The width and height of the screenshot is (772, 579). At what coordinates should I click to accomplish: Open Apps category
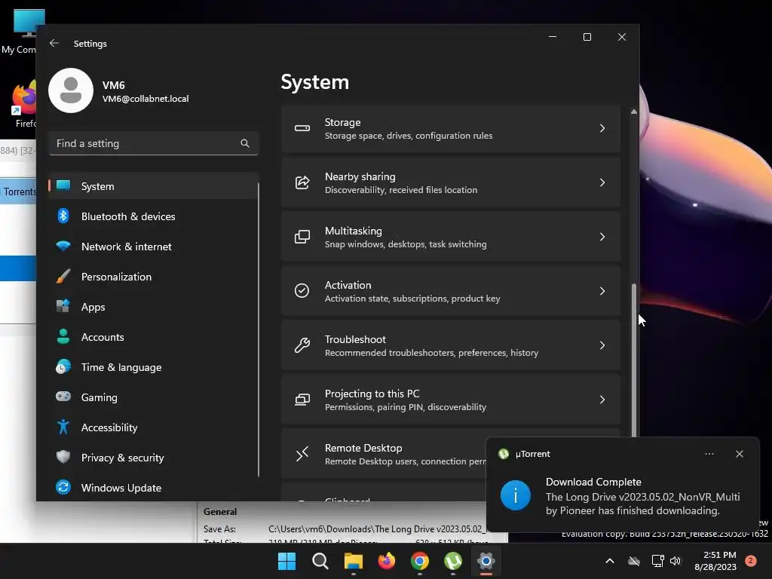pos(154,307)
